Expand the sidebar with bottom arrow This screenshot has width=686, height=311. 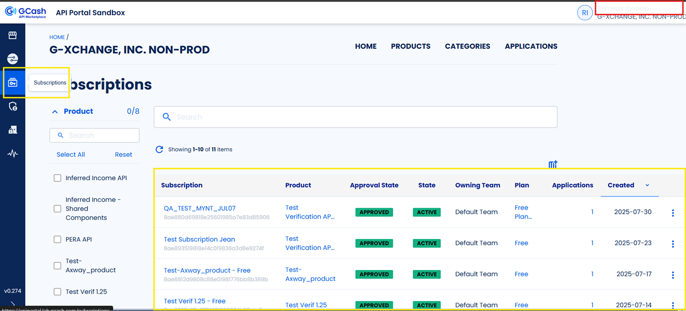coord(12,304)
